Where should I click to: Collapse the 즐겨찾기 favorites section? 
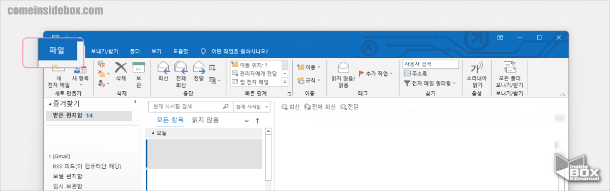pyautogui.click(x=49, y=104)
